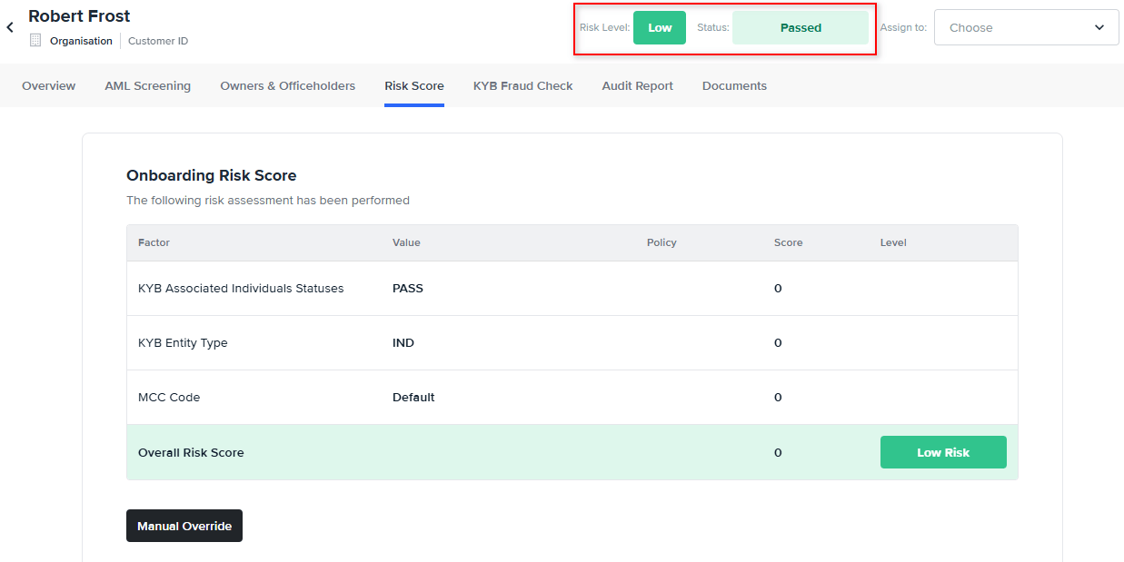Click the Passed status badge
This screenshot has height=562, width=1124.
pos(800,27)
